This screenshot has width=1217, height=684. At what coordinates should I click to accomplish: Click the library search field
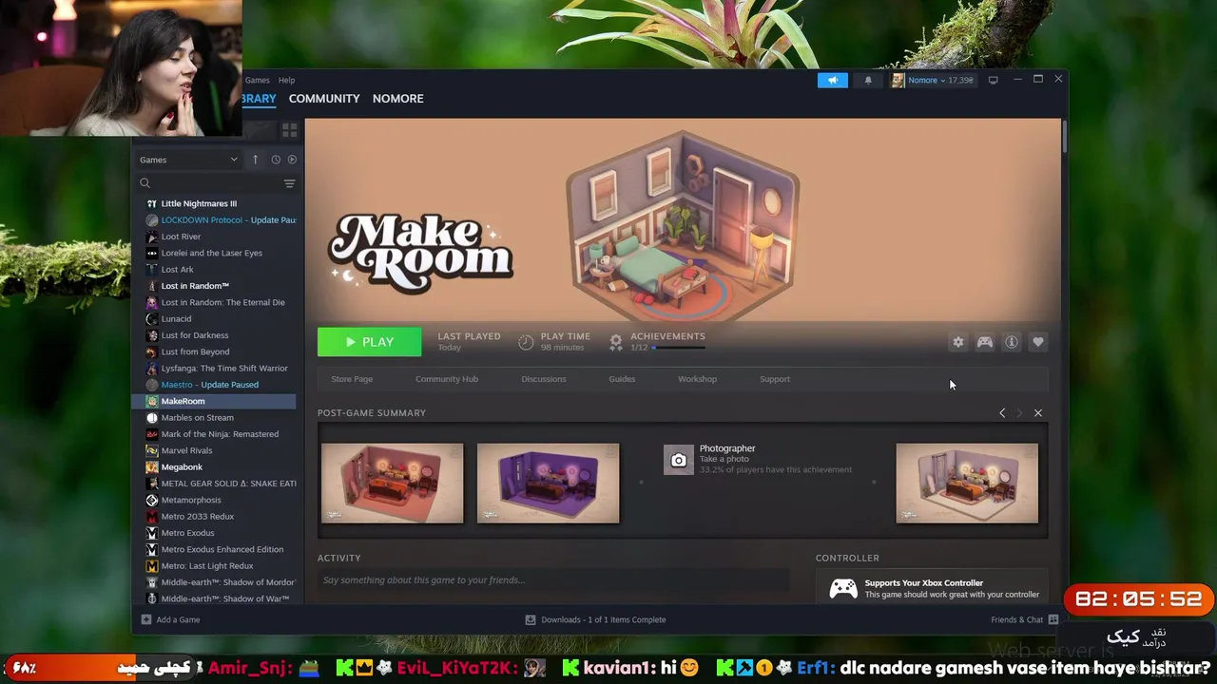pyautogui.click(x=211, y=183)
